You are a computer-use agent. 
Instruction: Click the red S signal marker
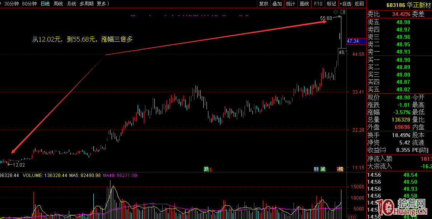[x=211, y=169]
